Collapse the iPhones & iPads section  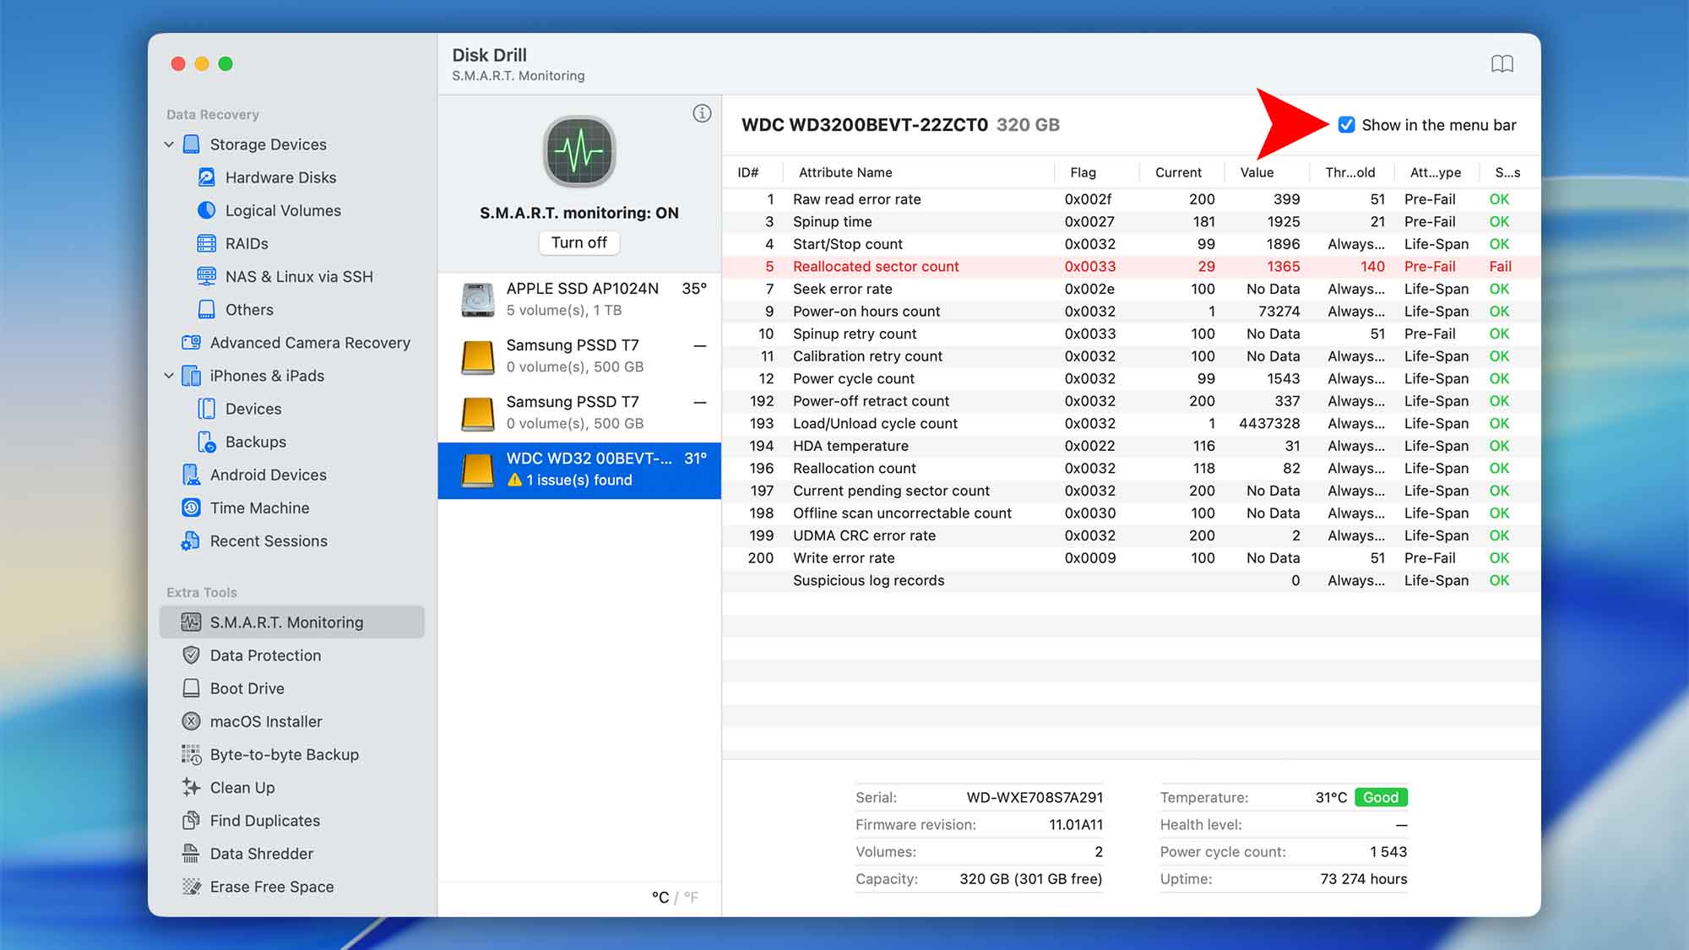coord(168,375)
